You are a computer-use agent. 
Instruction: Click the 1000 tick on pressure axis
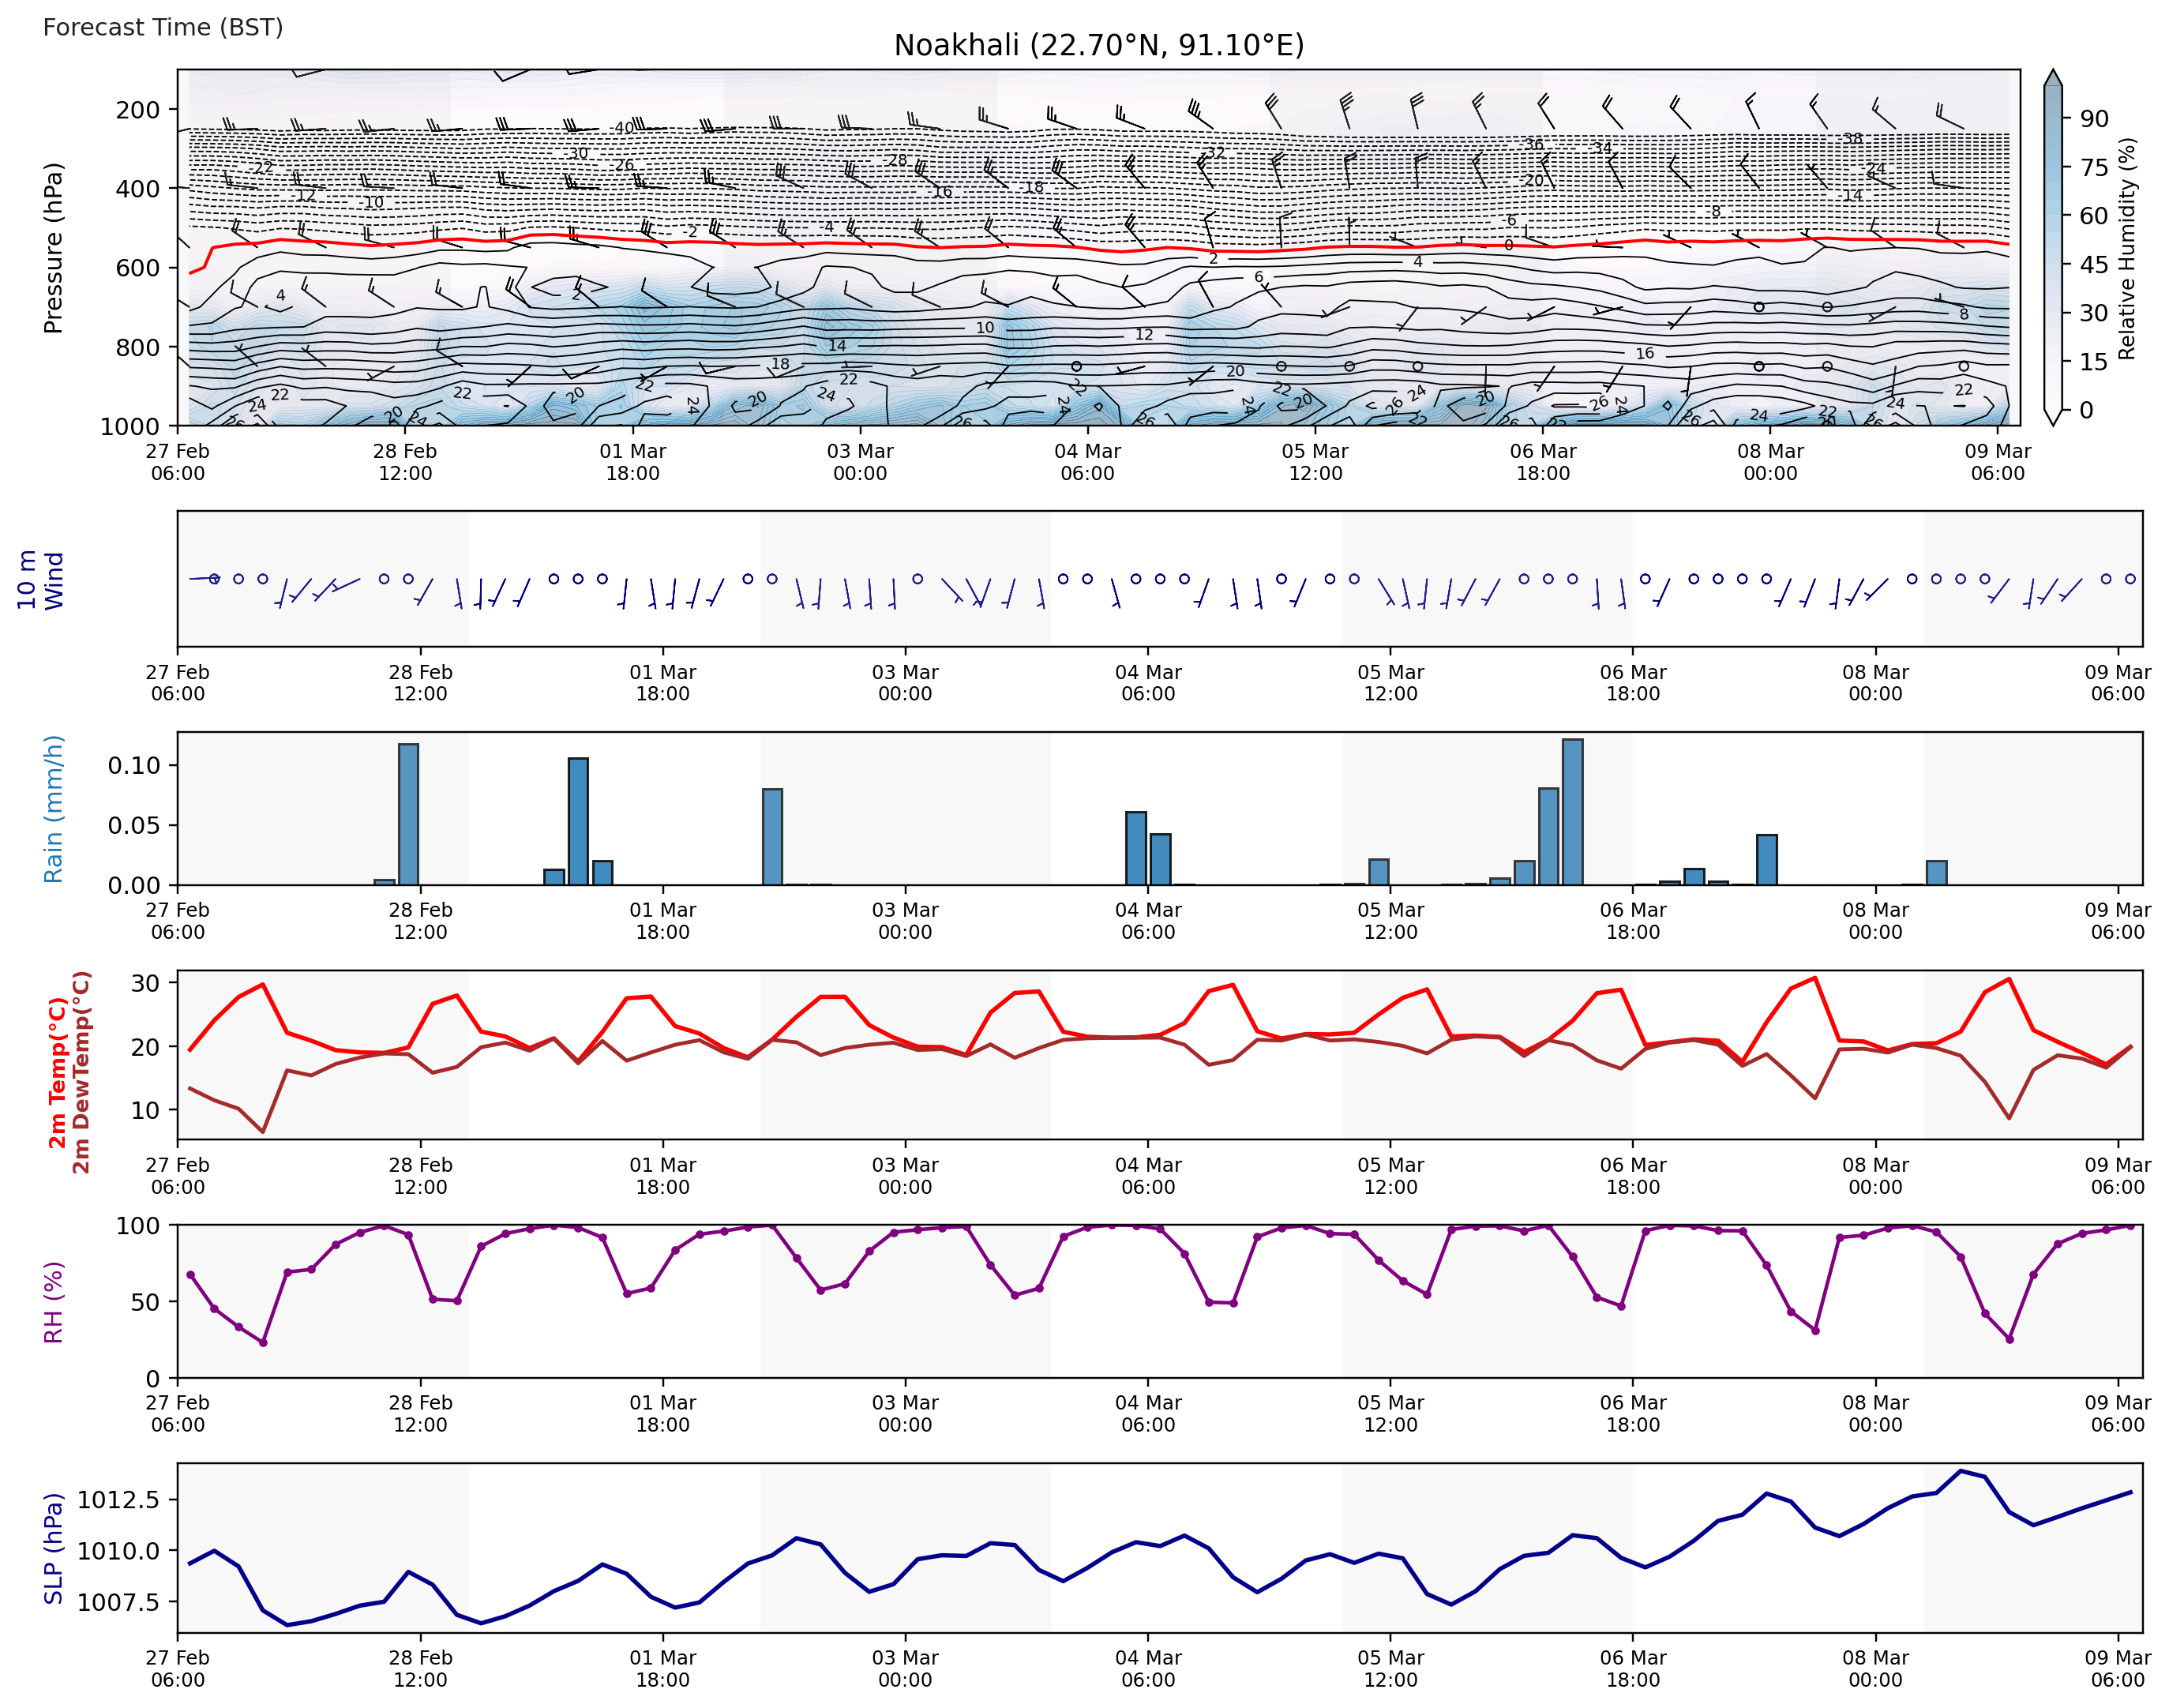130,426
